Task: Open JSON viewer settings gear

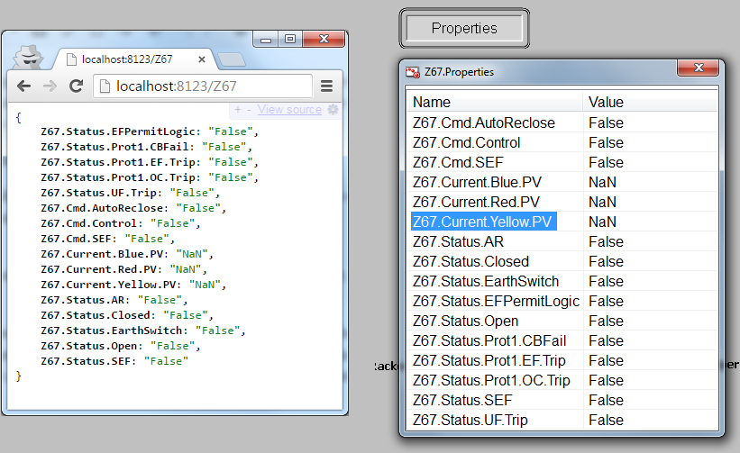Action: 333,109
